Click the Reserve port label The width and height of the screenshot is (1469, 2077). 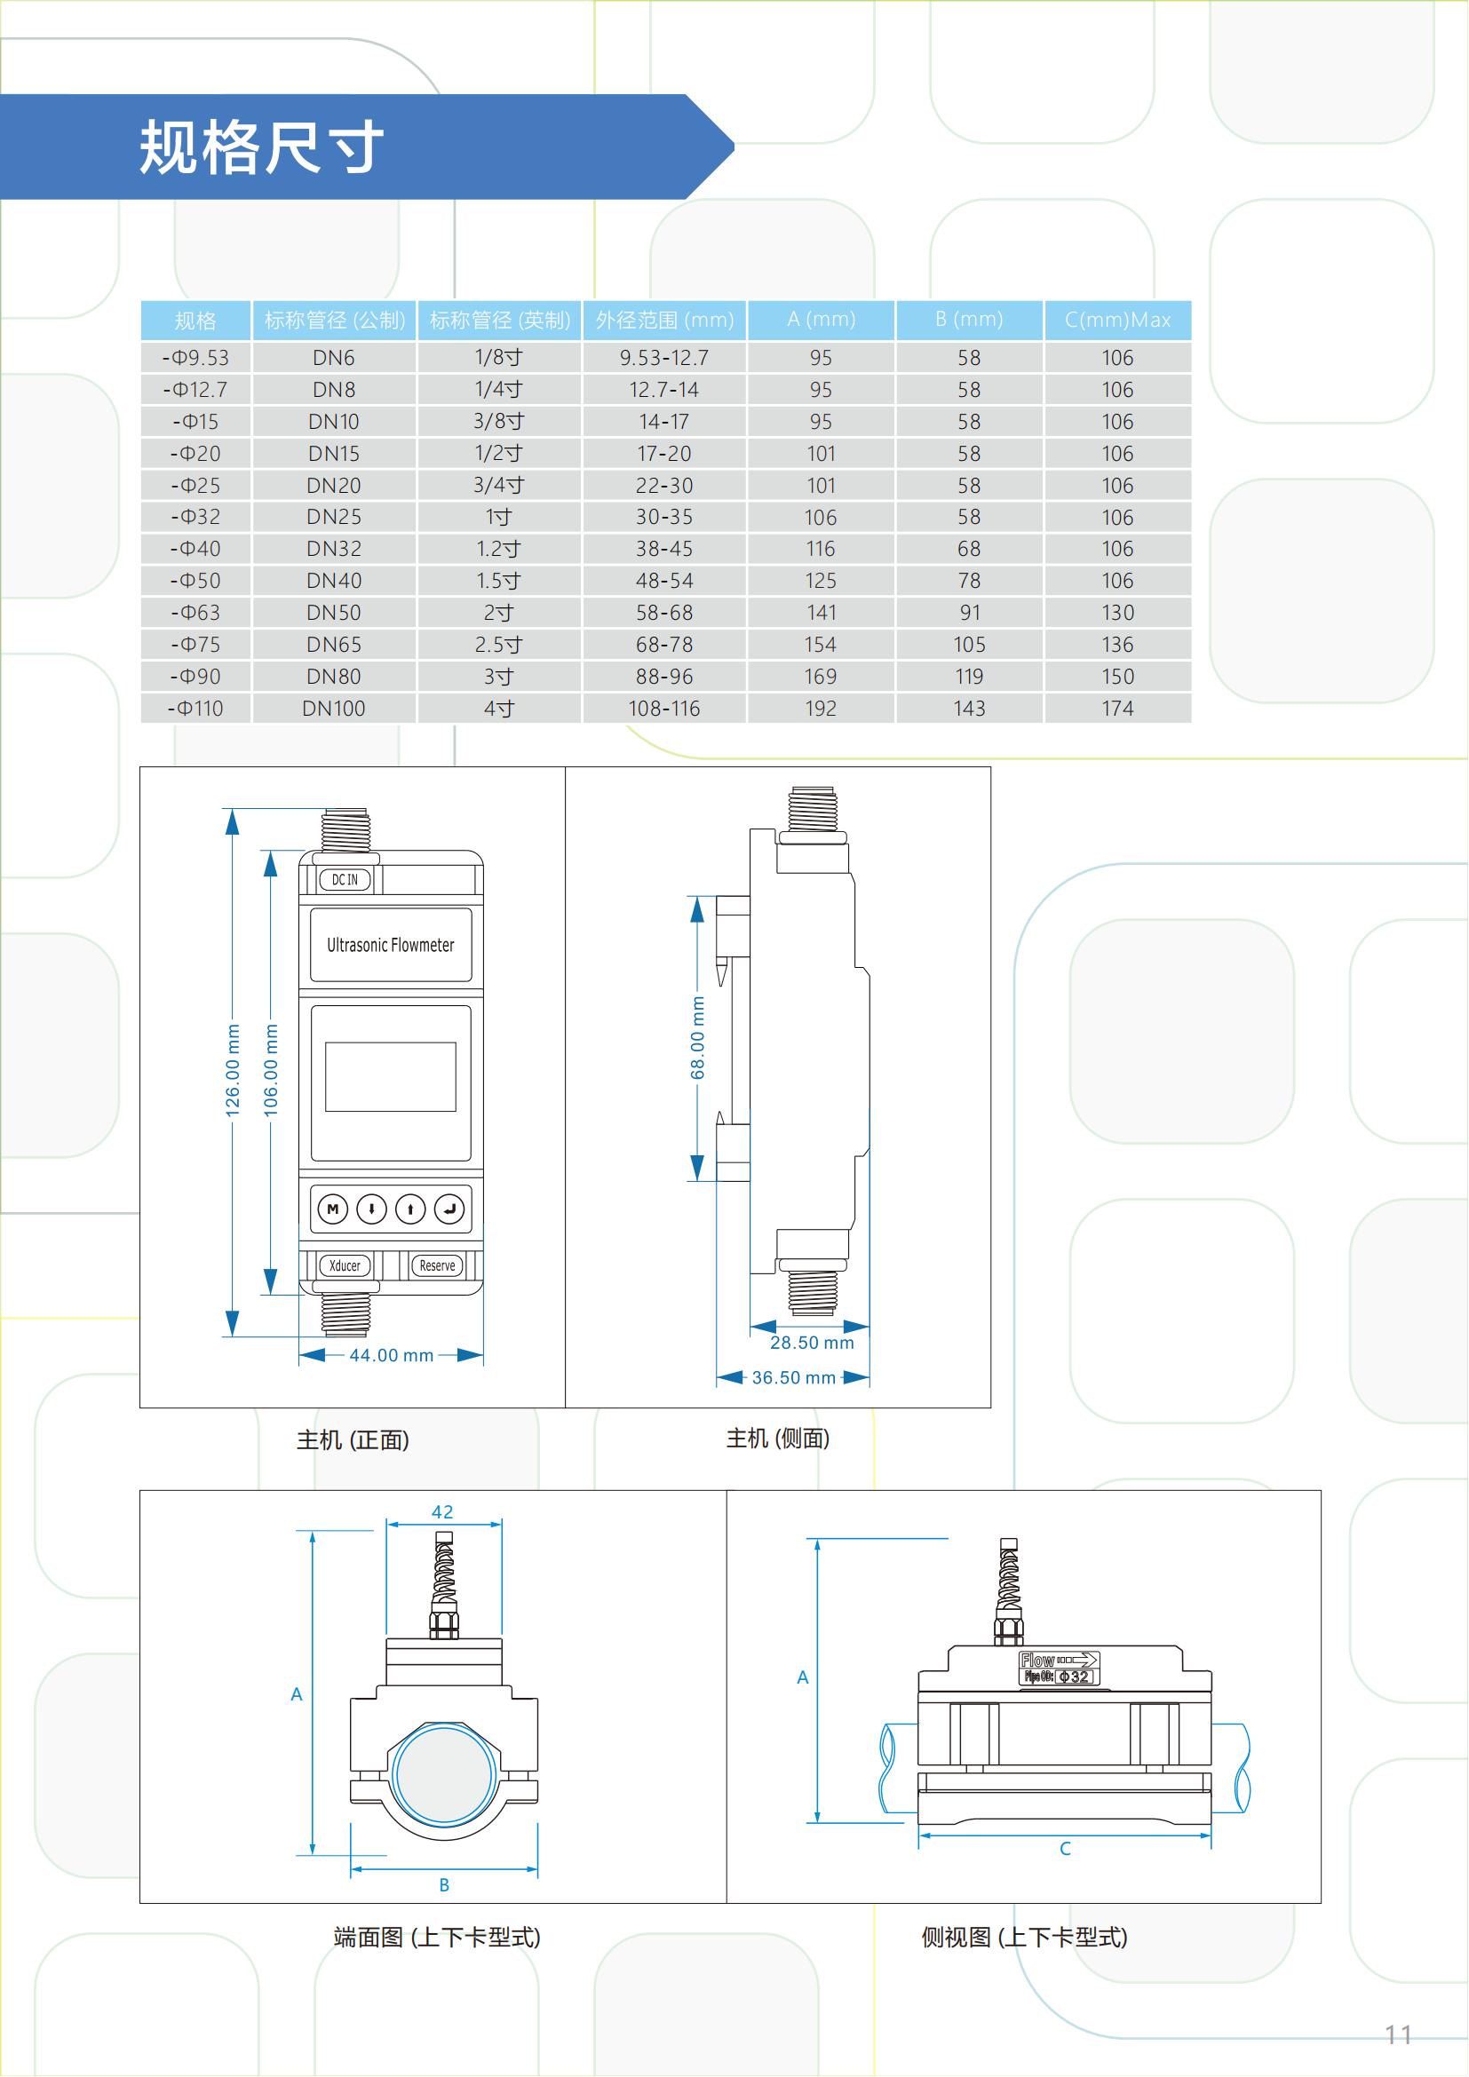[x=437, y=1265]
